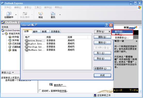Switch to the 目录服务 tab
Screen dimensions: 143x98
click(x=55, y=31)
